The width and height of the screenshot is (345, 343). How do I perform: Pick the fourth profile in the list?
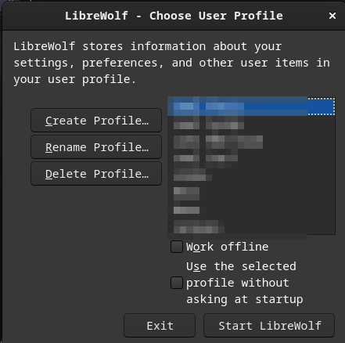(x=251, y=158)
